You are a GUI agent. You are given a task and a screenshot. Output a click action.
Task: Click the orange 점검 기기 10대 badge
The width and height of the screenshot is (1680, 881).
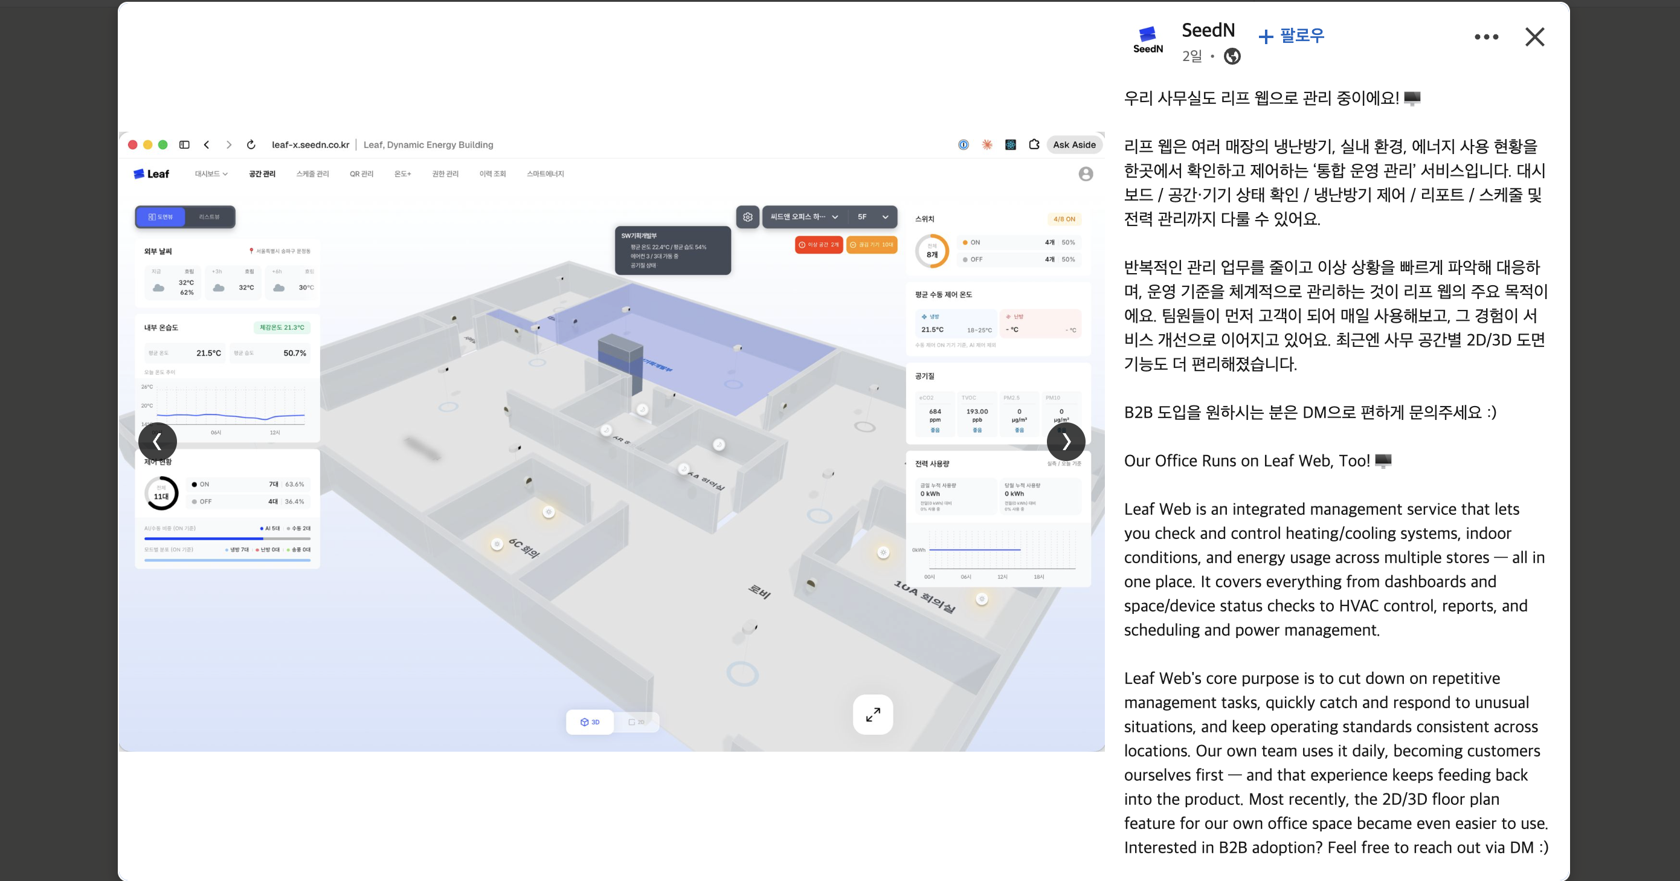tap(872, 245)
